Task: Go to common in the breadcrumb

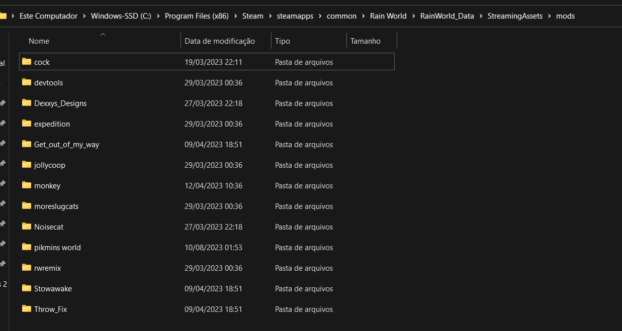Action: 341,16
